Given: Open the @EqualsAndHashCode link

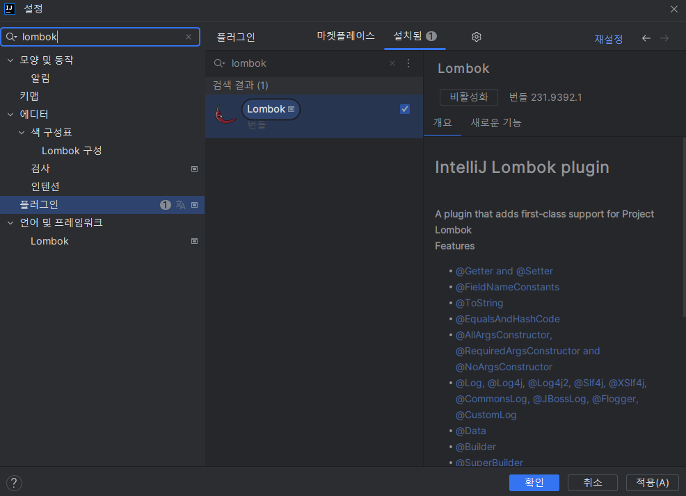Looking at the screenshot, I should [x=507, y=319].
